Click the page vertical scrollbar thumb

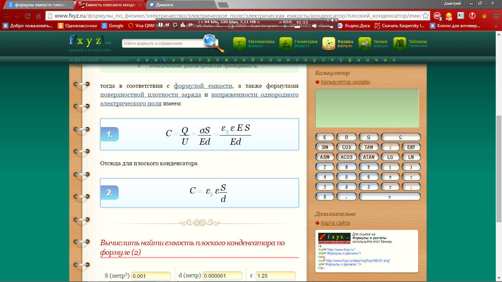499,169
